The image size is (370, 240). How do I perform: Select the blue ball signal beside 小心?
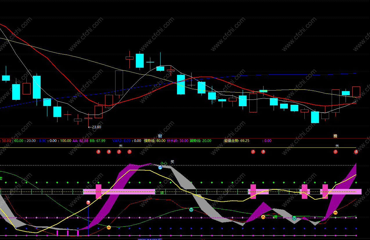pos(160,167)
